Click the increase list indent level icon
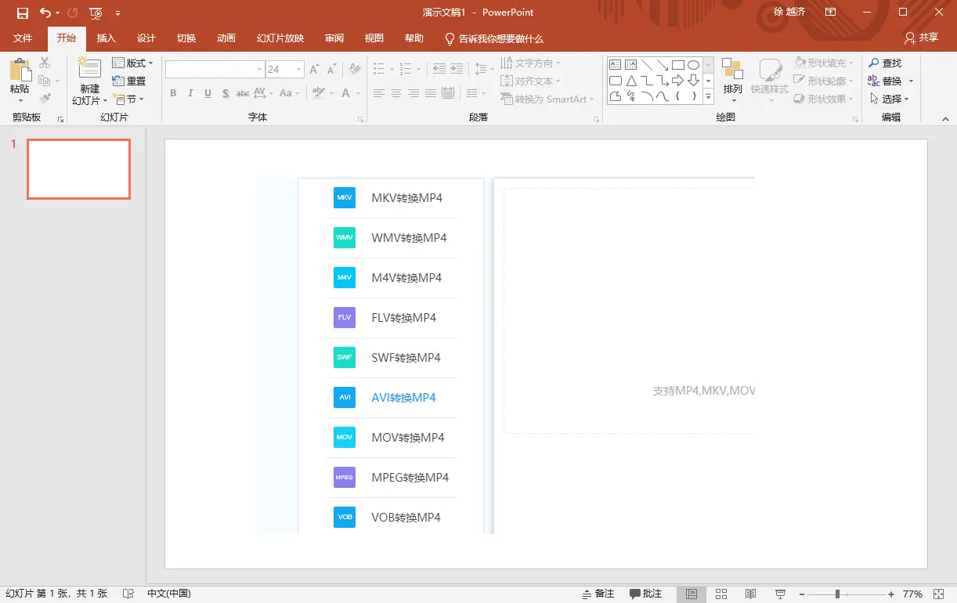Screen dimensions: 957x603 tap(457, 69)
